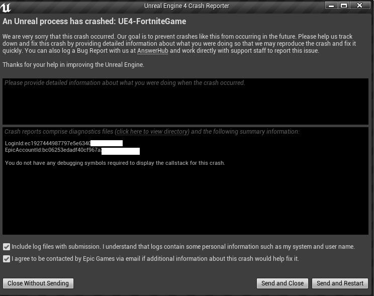Select Send and Restart
374x296 pixels.
pos(340,283)
